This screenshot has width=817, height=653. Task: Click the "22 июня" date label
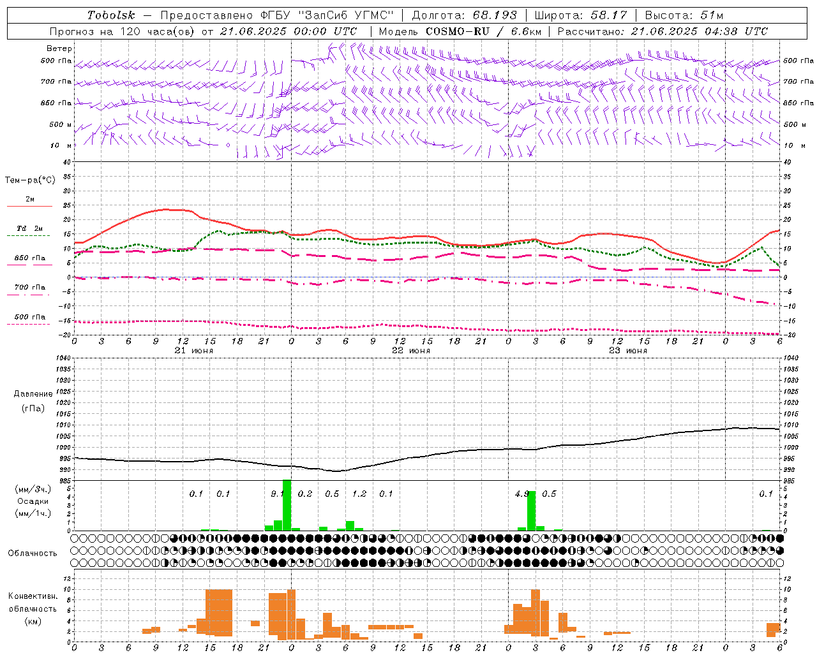click(411, 351)
